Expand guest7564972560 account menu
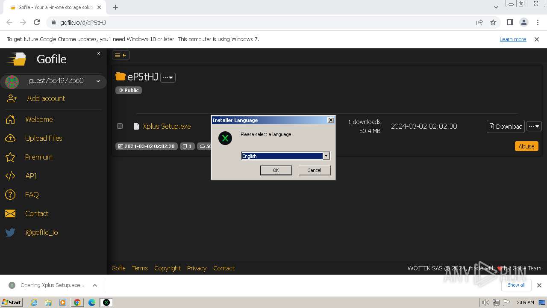 98,81
